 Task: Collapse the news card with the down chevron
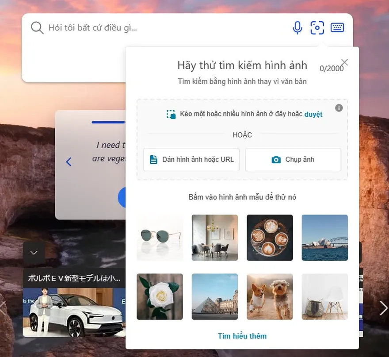pos(34,252)
